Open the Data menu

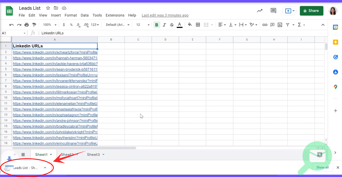(85, 15)
